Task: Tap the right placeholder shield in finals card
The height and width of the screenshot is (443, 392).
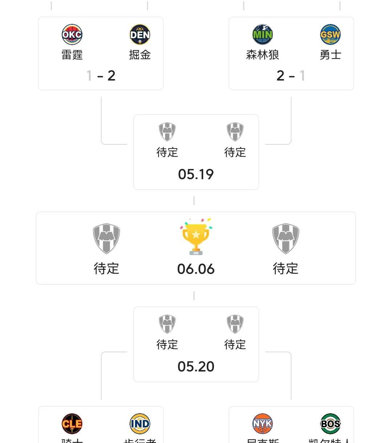Action: (286, 238)
